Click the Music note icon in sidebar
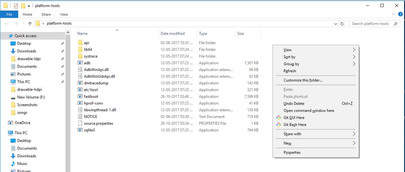The image size is (405, 172). click(x=13, y=164)
